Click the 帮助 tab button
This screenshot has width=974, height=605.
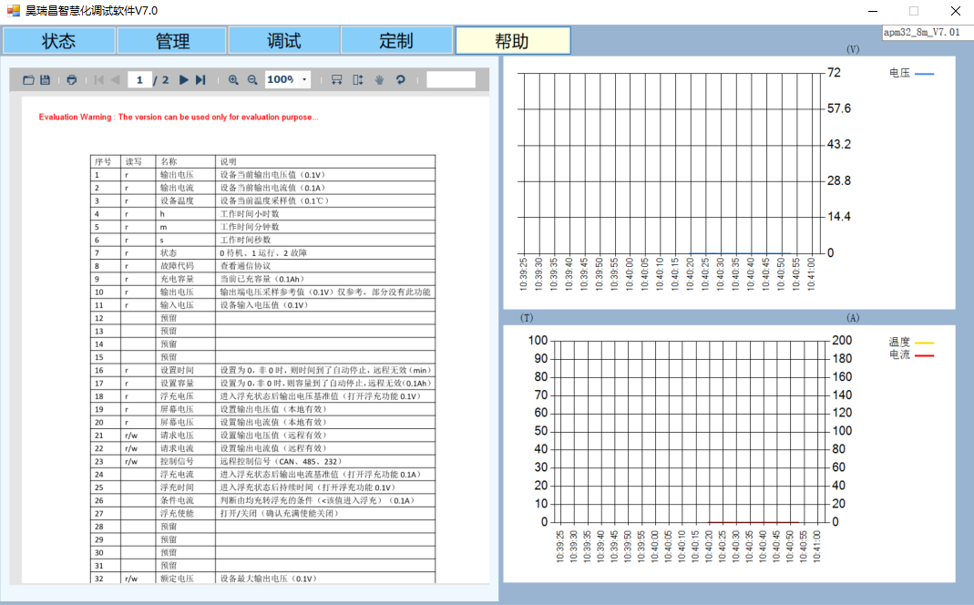(x=512, y=41)
